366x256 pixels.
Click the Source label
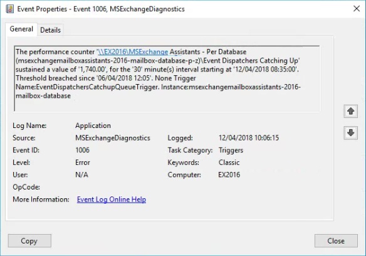[24, 138]
